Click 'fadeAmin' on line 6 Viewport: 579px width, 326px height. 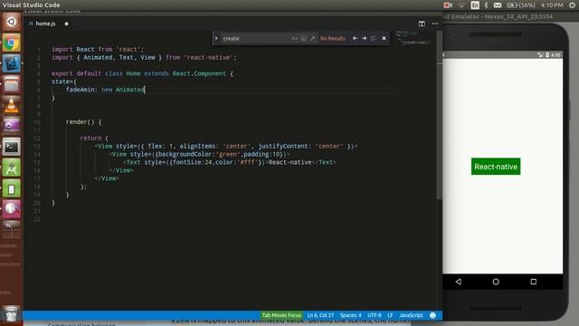tap(81, 90)
